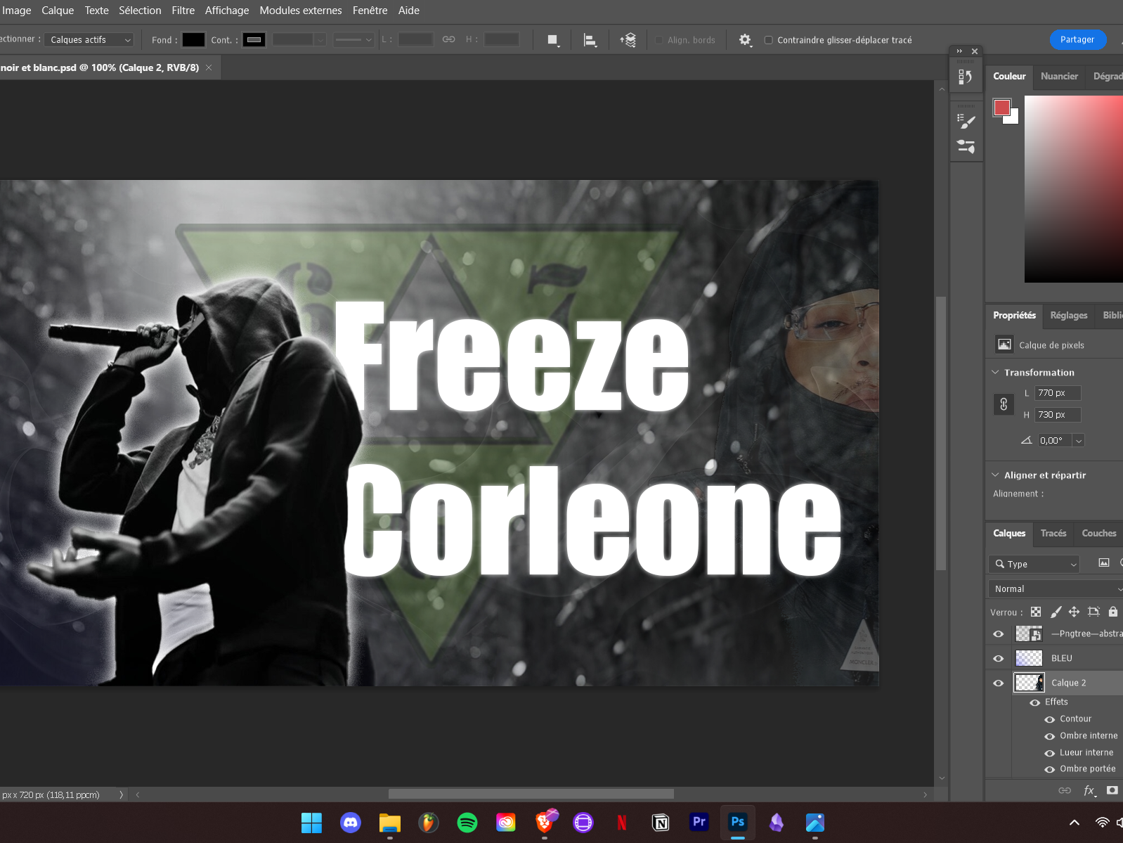Switch to the Nuancier tab
Image resolution: width=1123 pixels, height=843 pixels.
[x=1059, y=76]
